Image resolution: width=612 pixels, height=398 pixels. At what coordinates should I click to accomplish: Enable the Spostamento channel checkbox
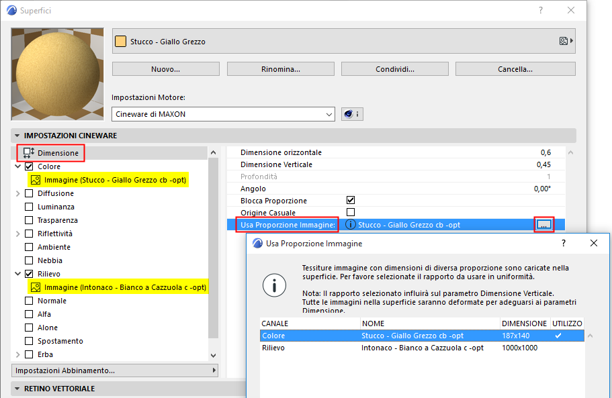(29, 341)
